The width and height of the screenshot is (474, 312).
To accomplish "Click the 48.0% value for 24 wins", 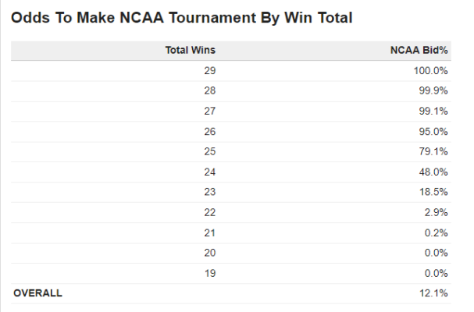I will tap(433, 172).
